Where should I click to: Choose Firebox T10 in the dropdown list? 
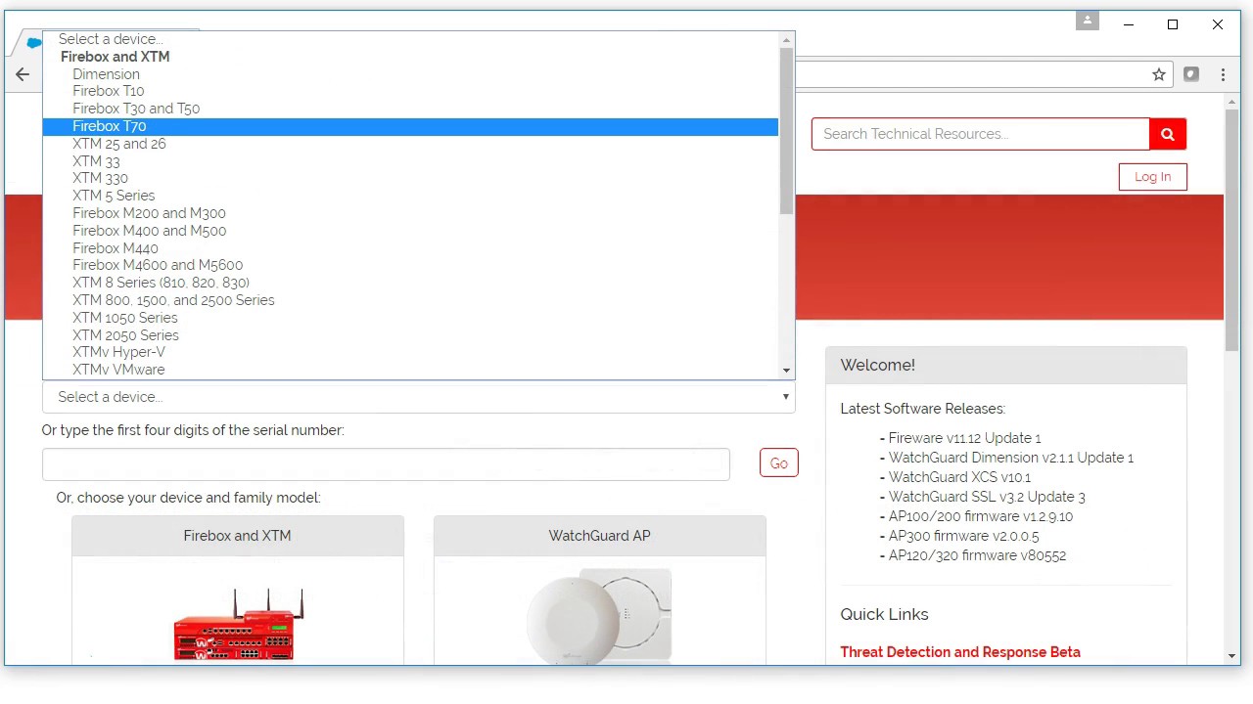(410, 91)
